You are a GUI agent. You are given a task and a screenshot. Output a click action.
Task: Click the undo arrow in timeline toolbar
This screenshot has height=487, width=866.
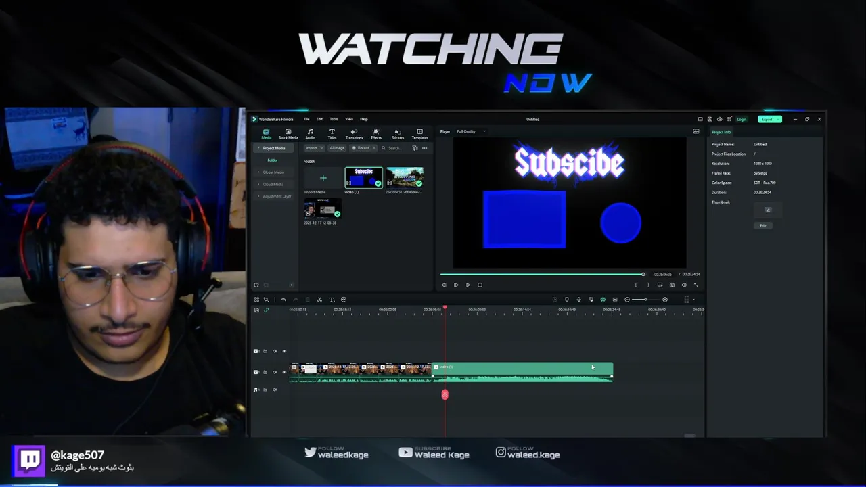click(283, 300)
